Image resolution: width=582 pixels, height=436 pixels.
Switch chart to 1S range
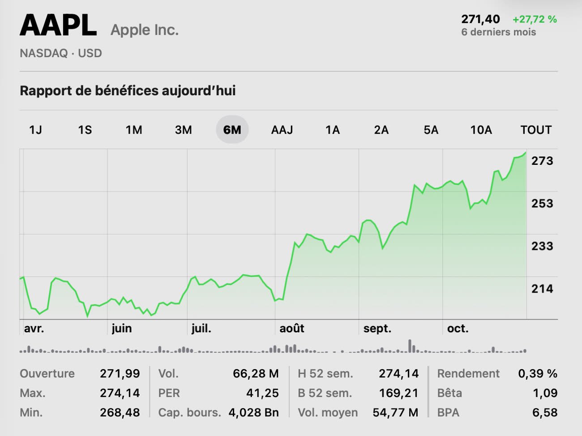pyautogui.click(x=85, y=130)
